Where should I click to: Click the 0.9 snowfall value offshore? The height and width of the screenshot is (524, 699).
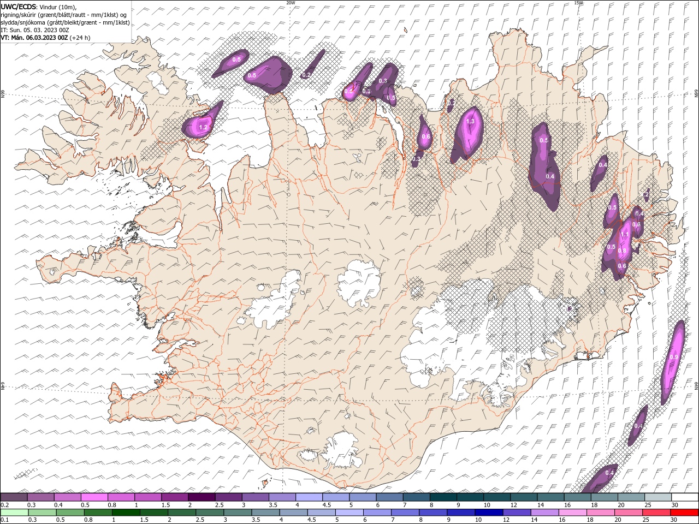[x=674, y=357]
